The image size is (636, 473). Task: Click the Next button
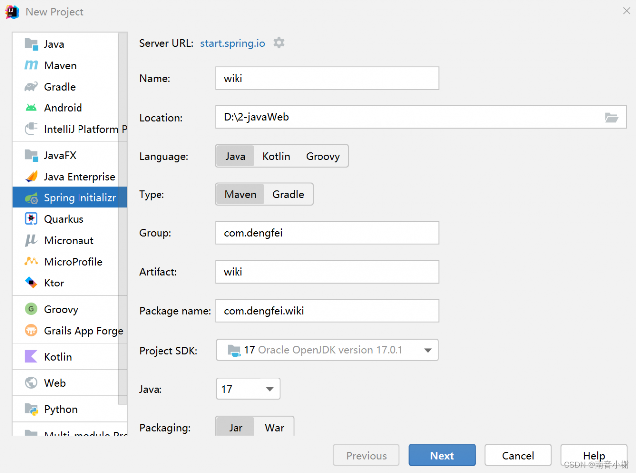click(442, 455)
